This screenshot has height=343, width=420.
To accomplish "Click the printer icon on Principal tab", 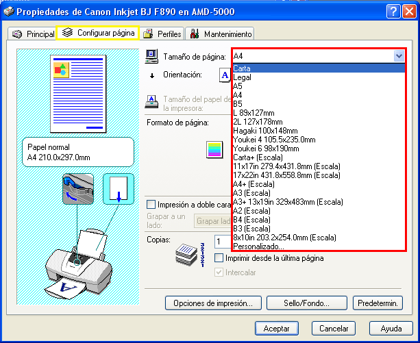I will pos(17,34).
